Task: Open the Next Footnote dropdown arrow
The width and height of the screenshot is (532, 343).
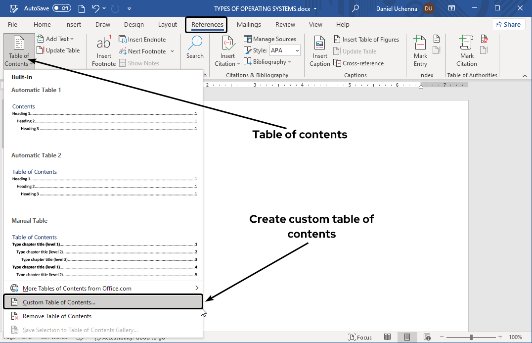Action: pyautogui.click(x=172, y=51)
